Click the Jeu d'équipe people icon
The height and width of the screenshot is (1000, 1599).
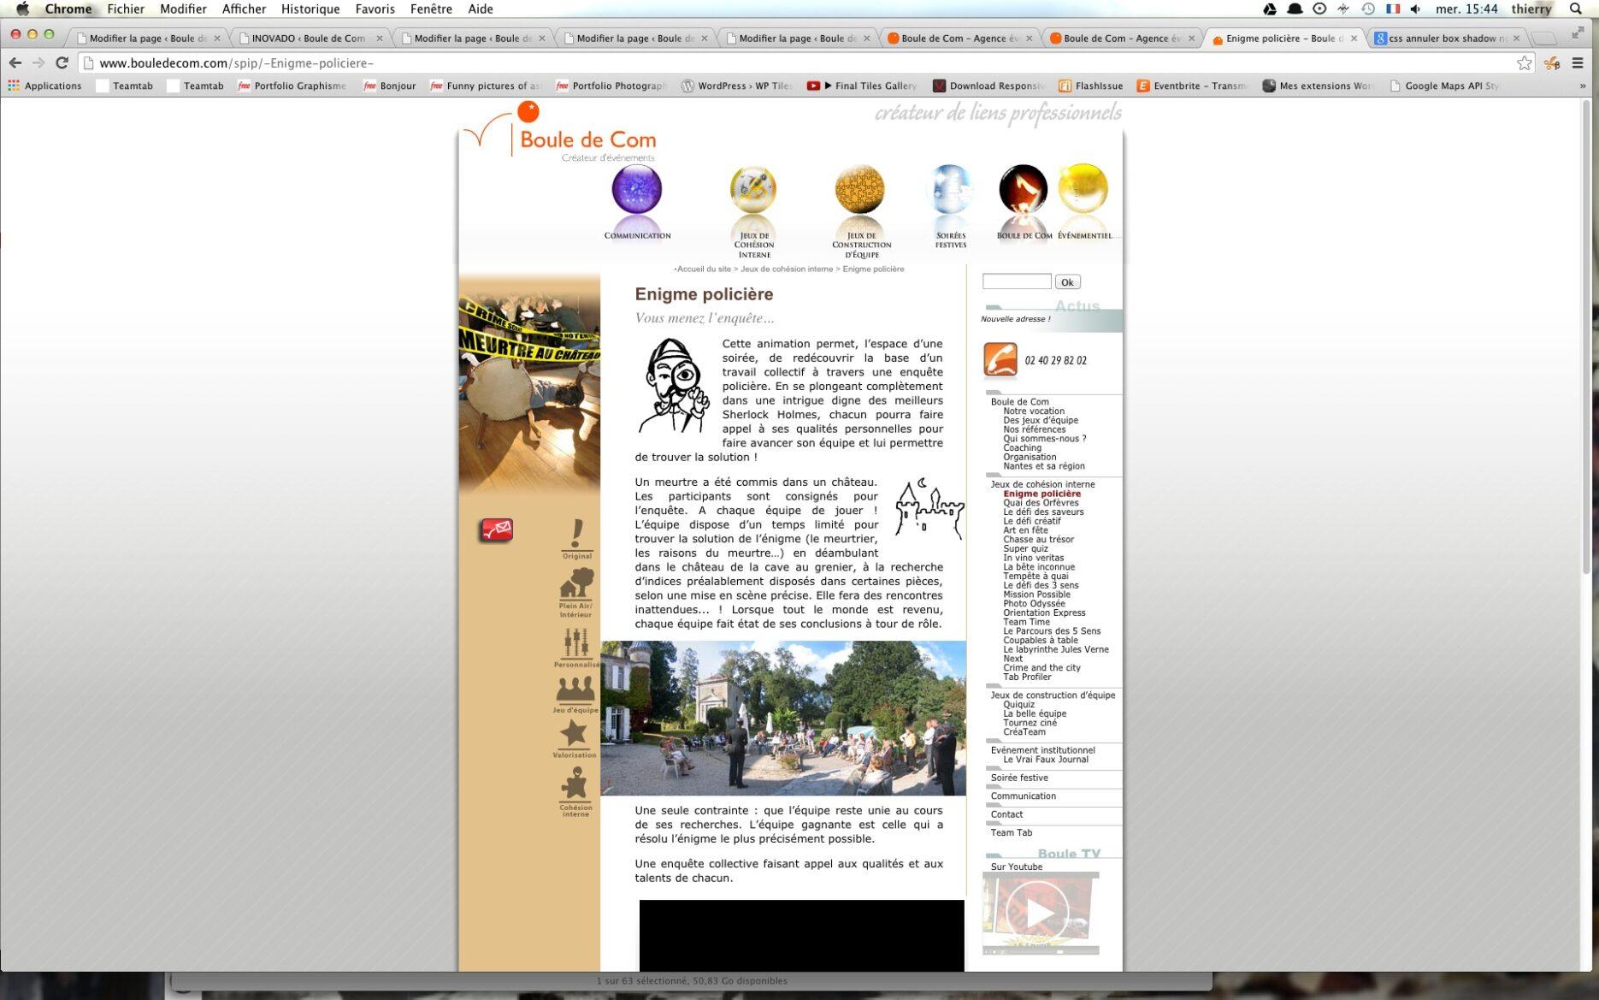click(x=575, y=693)
